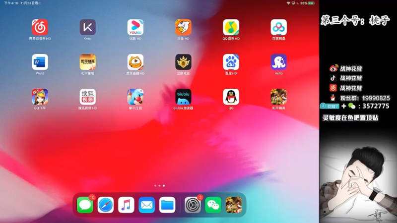Launch the Douyu HD streaming app
This screenshot has height=223, width=397.
click(183, 27)
